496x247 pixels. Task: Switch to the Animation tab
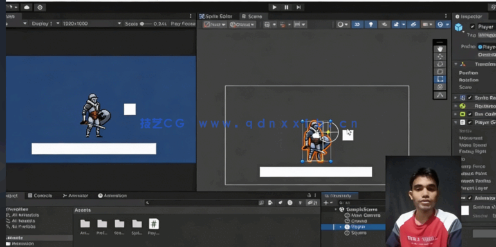(113, 196)
